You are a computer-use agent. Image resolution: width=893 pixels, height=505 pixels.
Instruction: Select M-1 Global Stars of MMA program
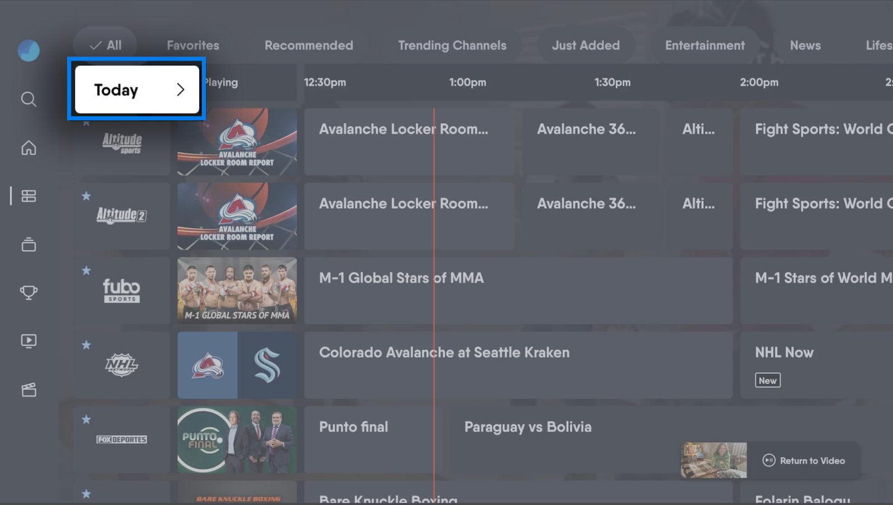click(518, 291)
